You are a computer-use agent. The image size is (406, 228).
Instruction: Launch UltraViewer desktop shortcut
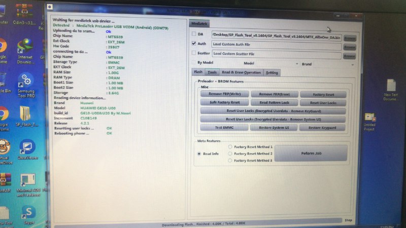tap(28, 149)
